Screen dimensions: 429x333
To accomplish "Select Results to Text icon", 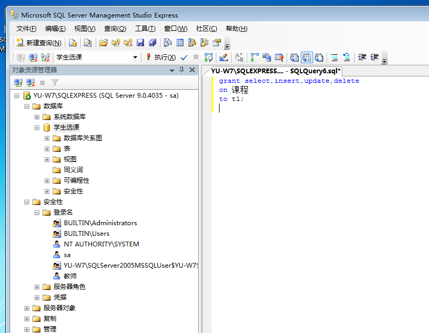I will click(x=295, y=57).
